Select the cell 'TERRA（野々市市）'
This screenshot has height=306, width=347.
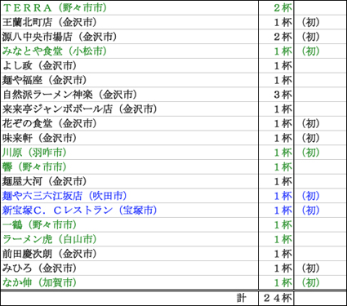click(55, 7)
